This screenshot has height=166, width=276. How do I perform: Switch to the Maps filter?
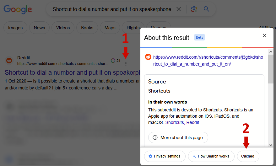click(110, 28)
